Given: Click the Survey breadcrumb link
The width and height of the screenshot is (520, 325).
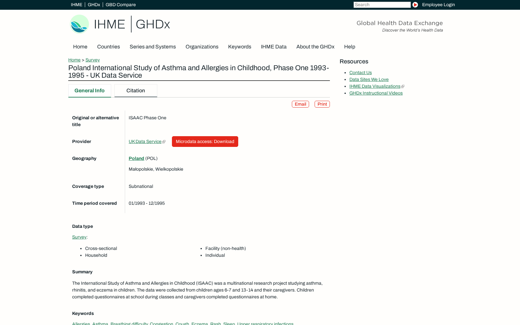Looking at the screenshot, I should pos(93,60).
